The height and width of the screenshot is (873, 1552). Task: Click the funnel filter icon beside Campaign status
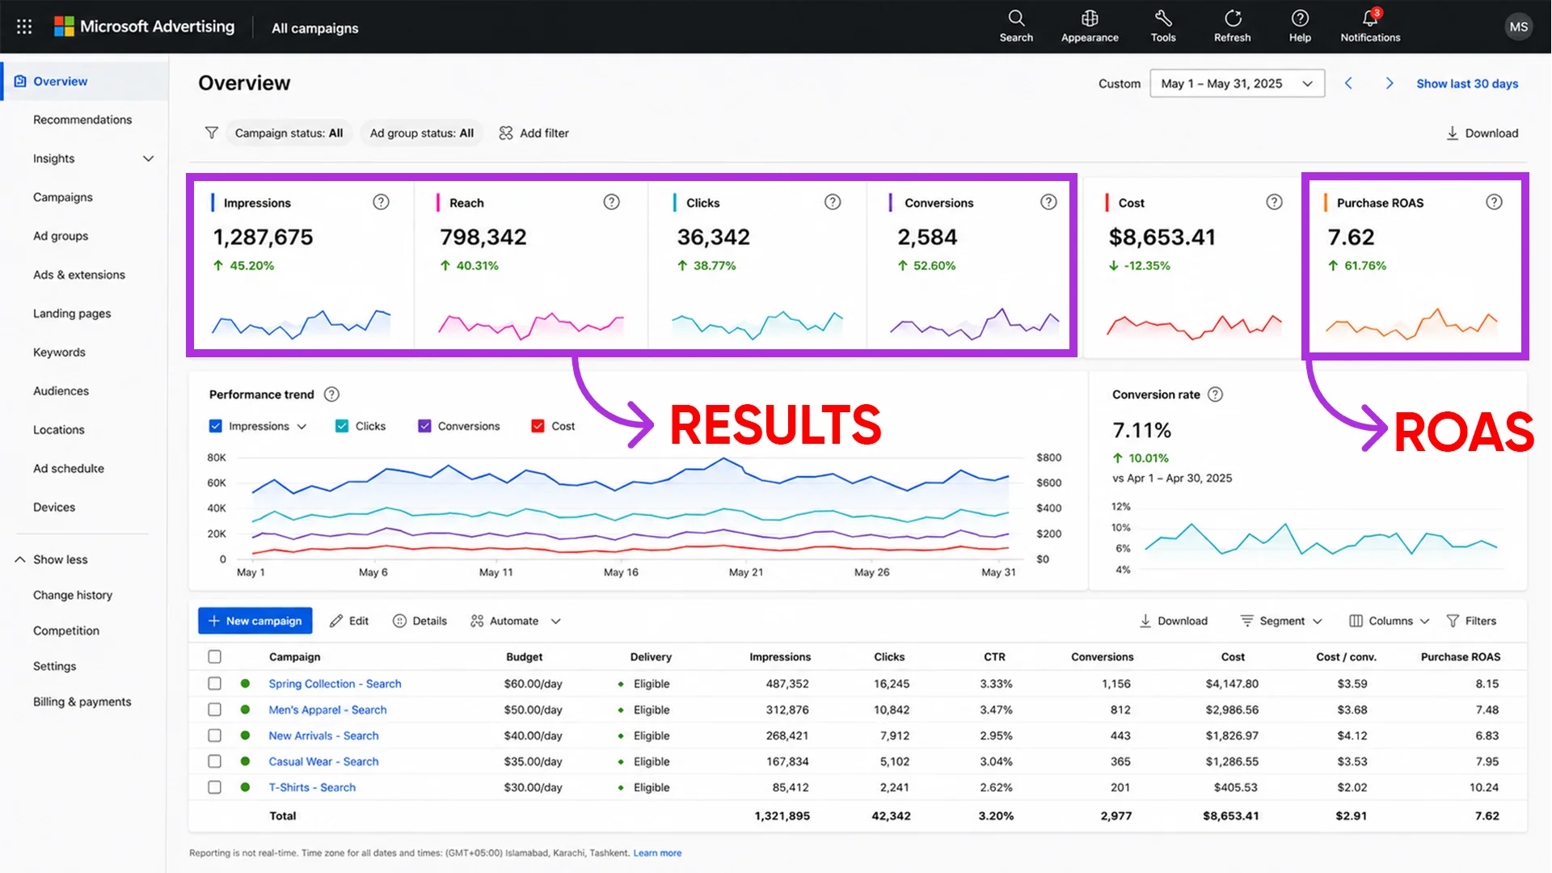pos(211,133)
